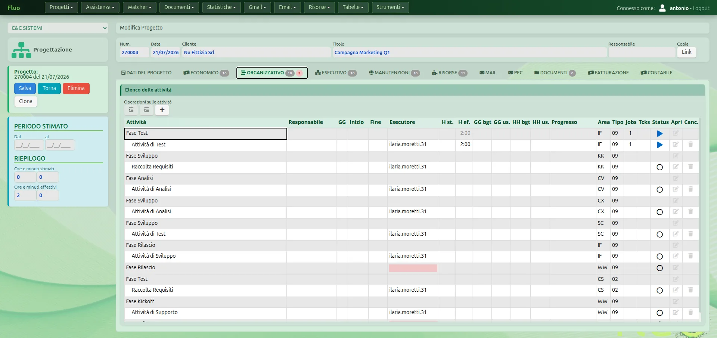The height and width of the screenshot is (338, 717).
Task: Switch to the DATI DEL PROGETTO tab
Action: 146,73
